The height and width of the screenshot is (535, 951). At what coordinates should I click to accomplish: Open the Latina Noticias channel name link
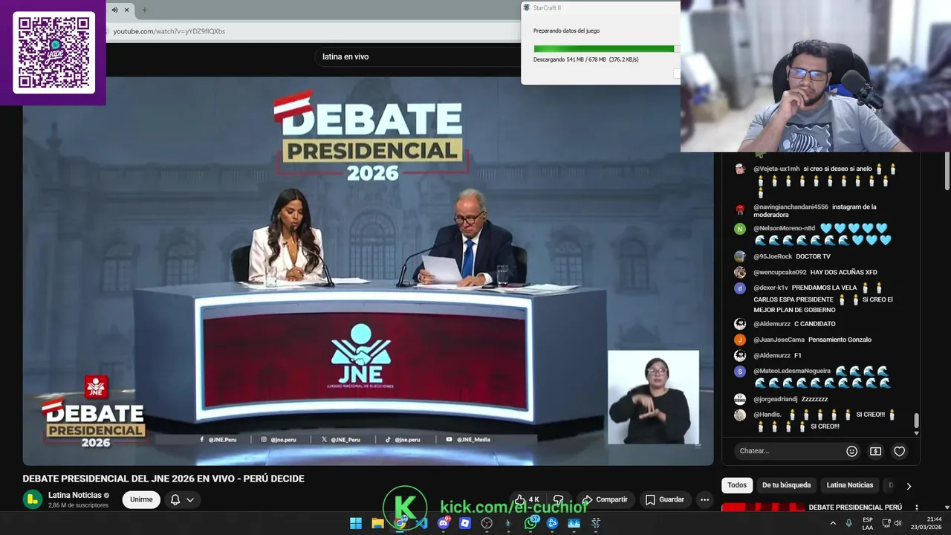point(75,495)
